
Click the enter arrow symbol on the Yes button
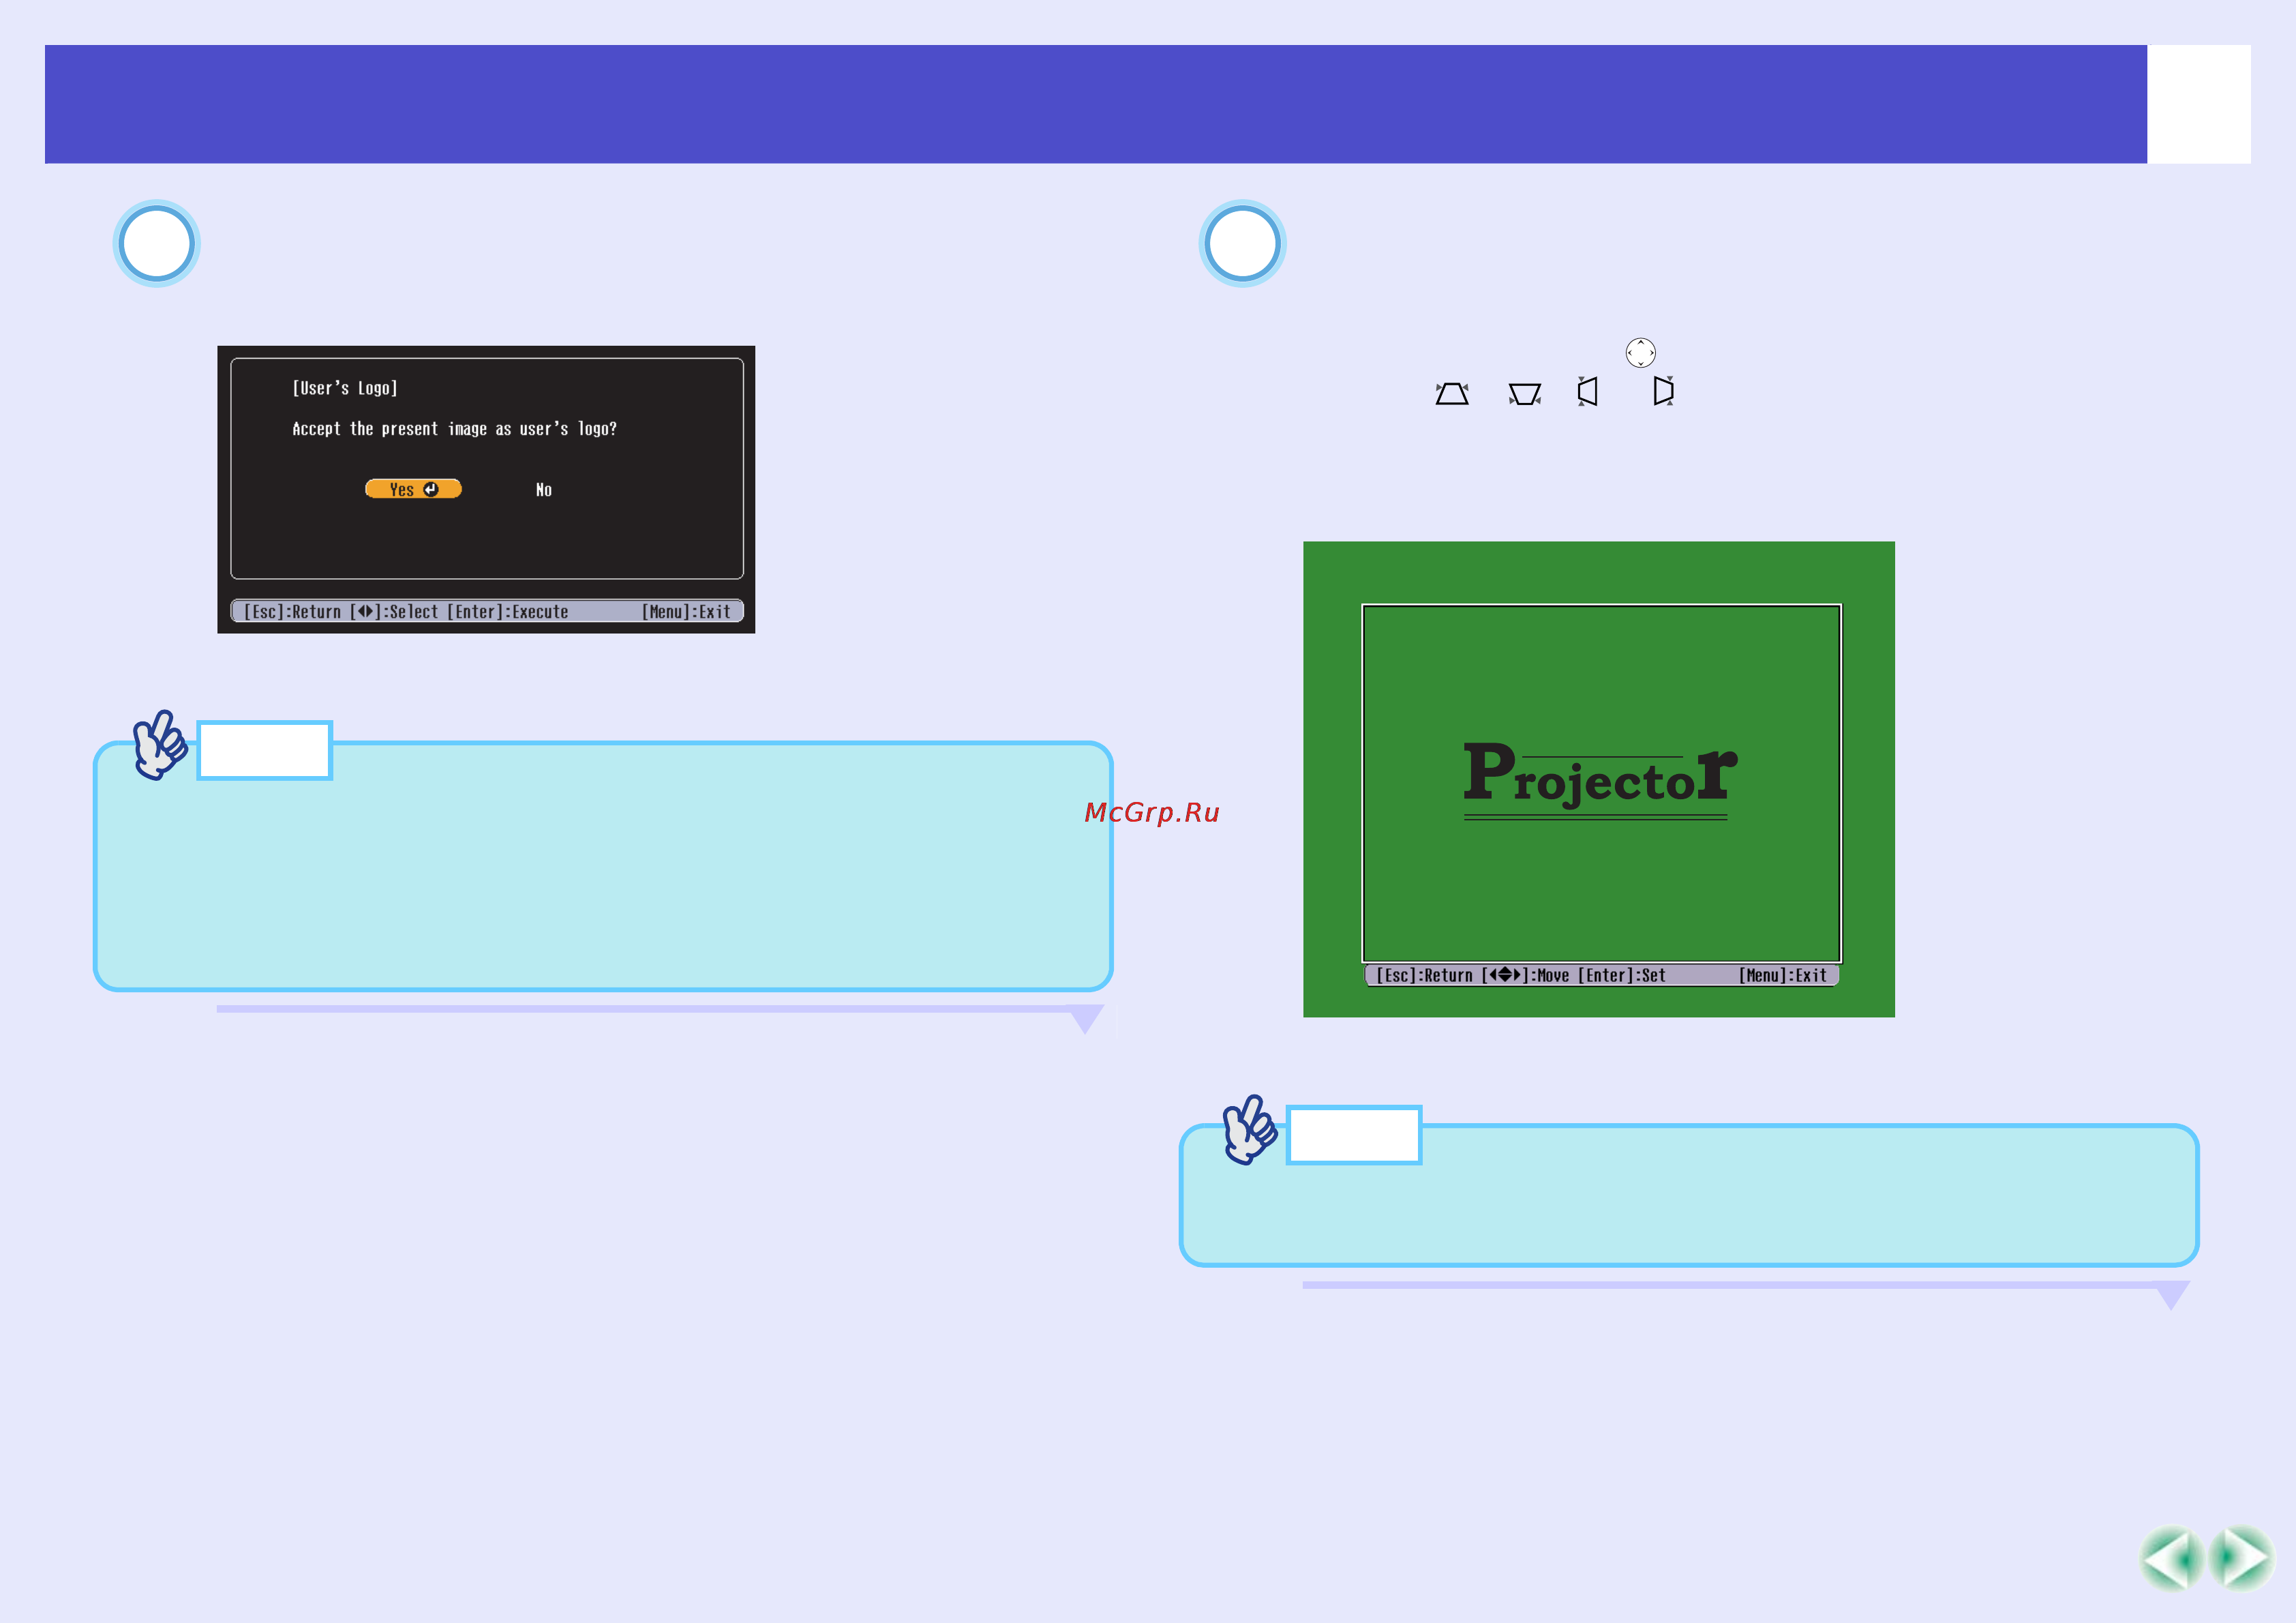(x=431, y=490)
